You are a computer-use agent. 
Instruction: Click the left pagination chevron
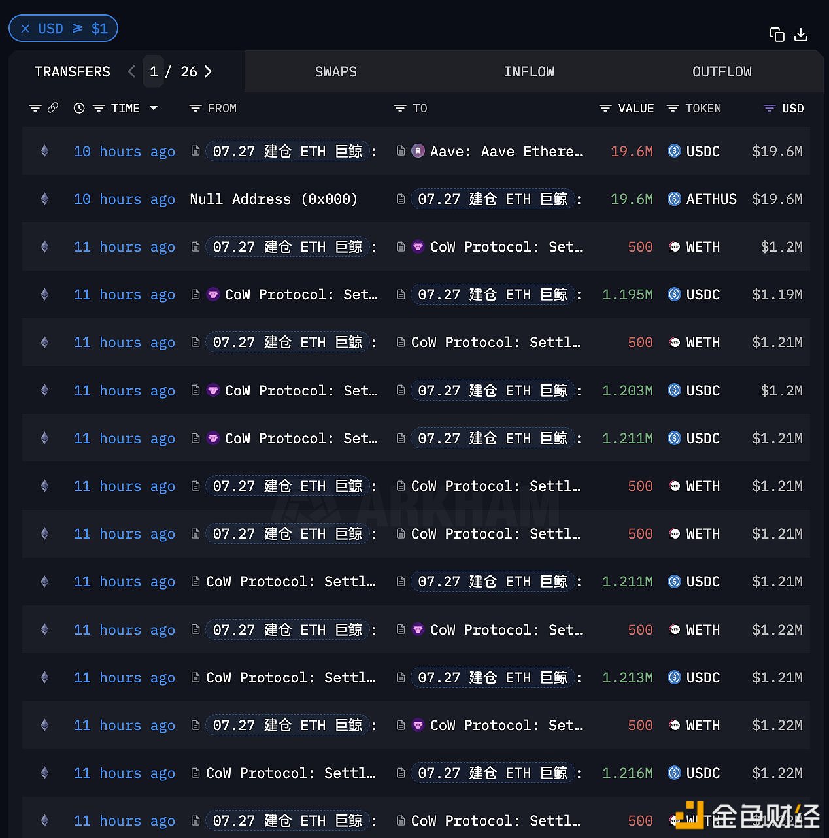[x=131, y=71]
